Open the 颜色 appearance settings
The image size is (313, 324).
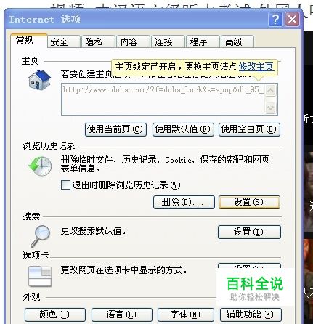pyautogui.click(x=55, y=315)
